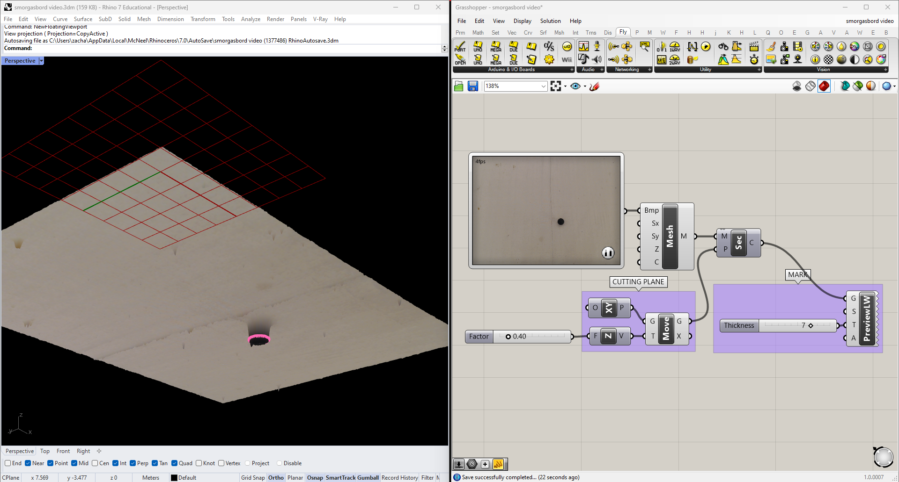Pause the video stream in image viewer

point(608,253)
